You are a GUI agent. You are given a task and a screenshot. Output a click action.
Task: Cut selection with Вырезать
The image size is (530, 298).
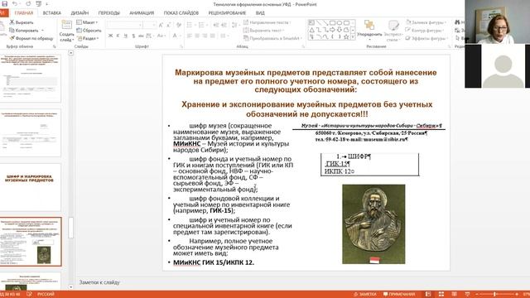coord(22,22)
